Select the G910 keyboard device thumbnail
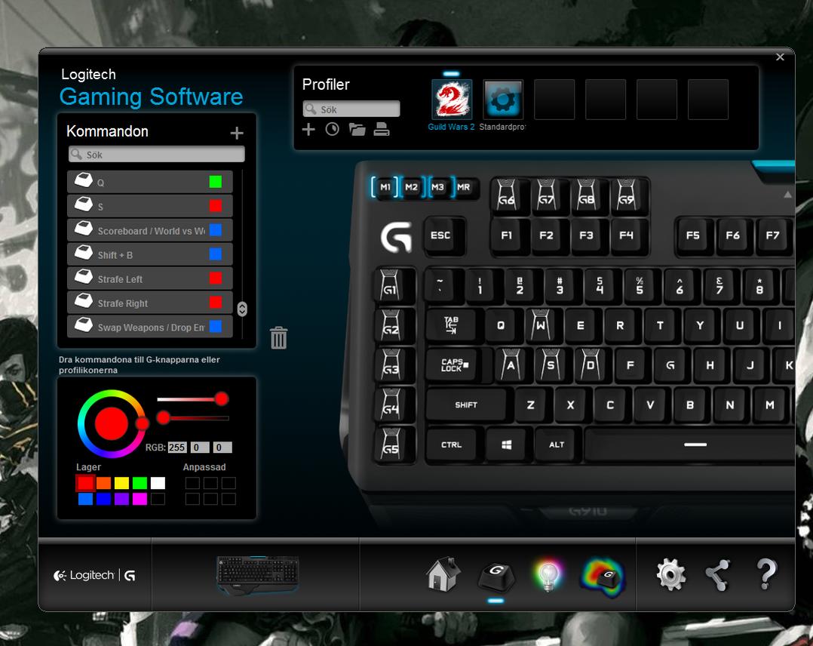This screenshot has height=646, width=813. (258, 574)
